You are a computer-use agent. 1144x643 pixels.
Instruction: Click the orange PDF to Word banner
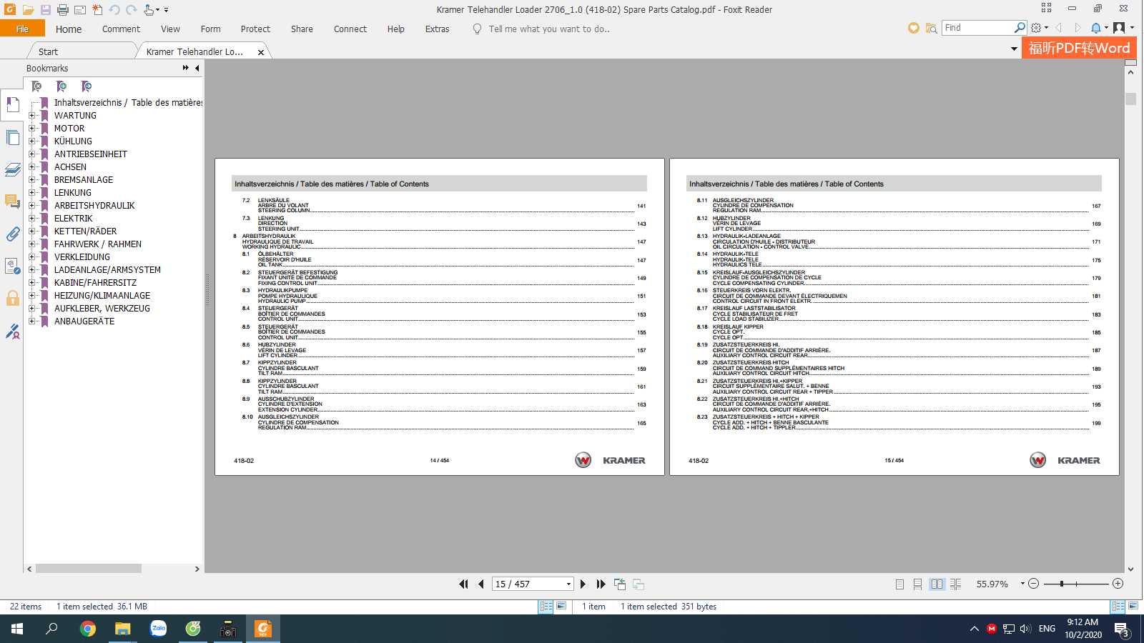1079,48
